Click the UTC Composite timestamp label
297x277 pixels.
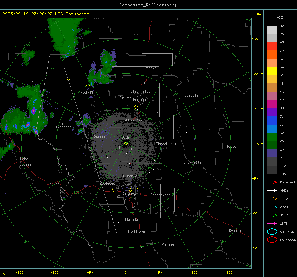46,14
